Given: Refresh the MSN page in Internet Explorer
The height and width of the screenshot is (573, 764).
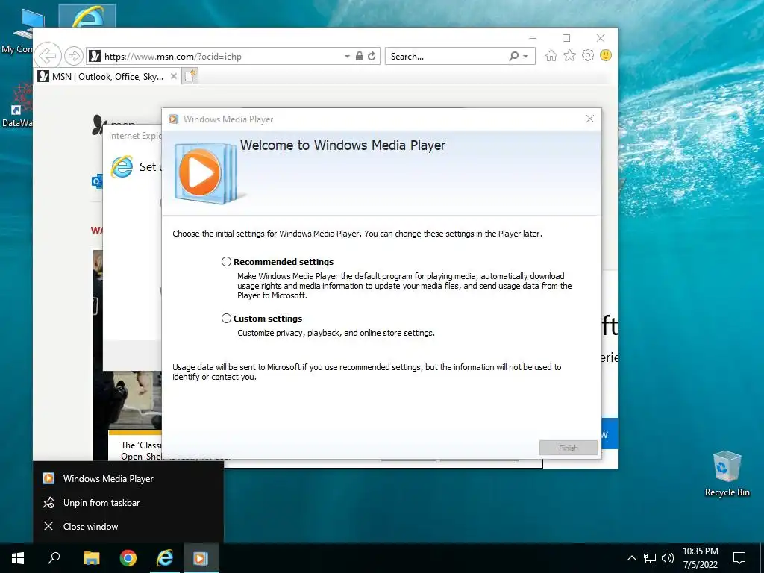Looking at the screenshot, I should click(372, 56).
